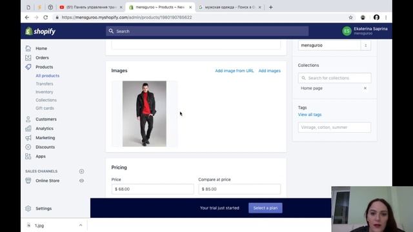Click the Tags input field

(334, 128)
